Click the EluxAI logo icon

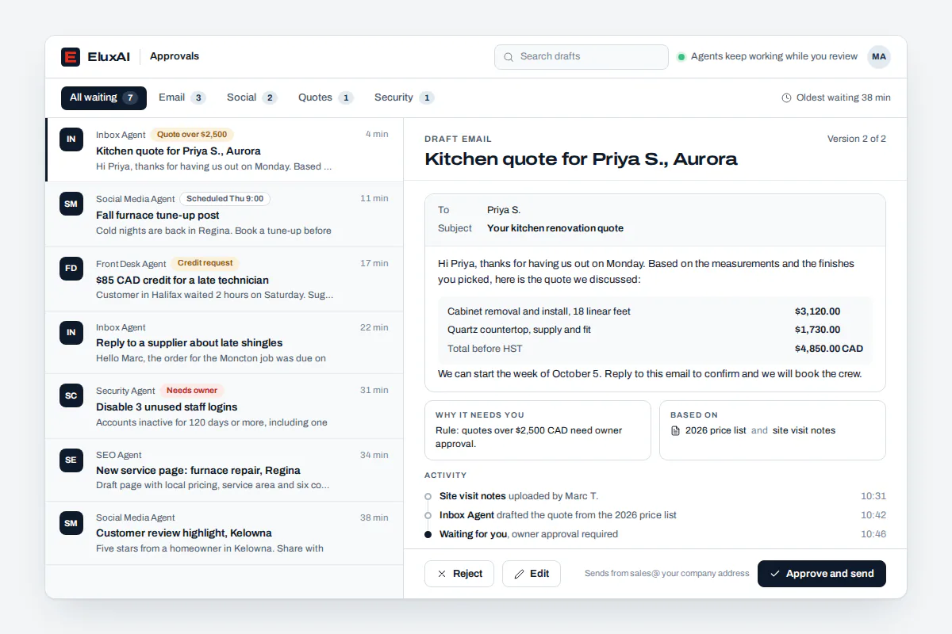pyautogui.click(x=71, y=56)
